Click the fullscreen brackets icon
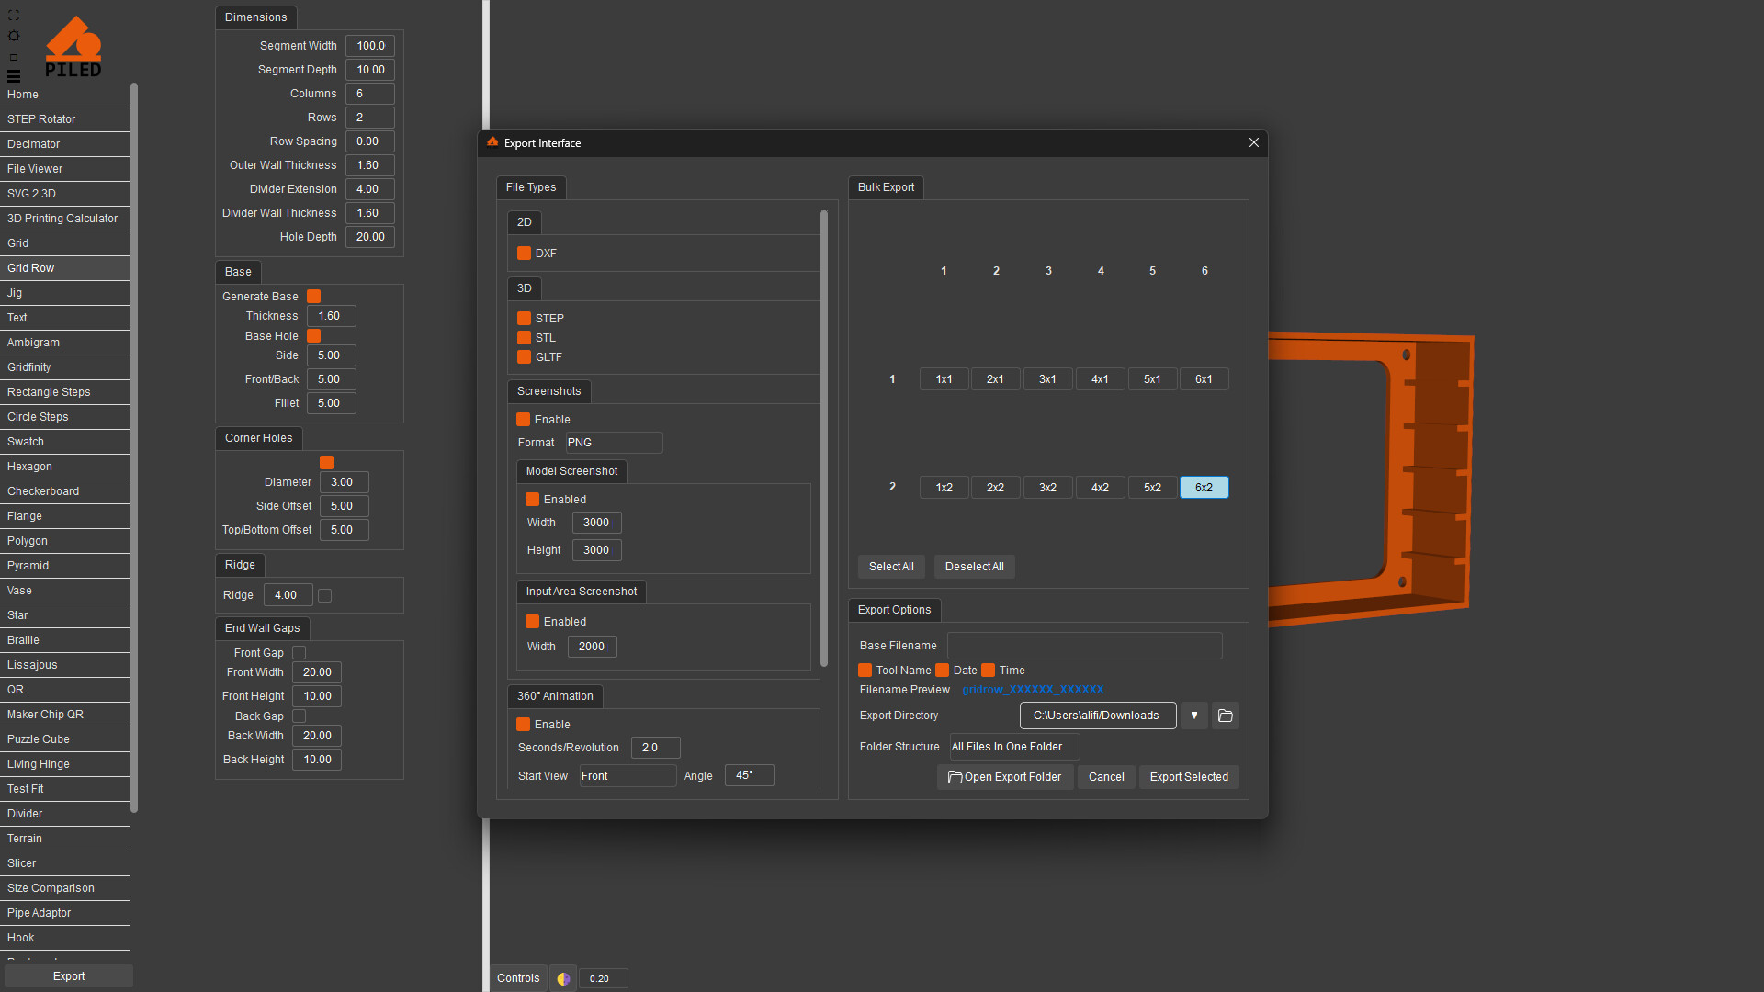Image resolution: width=1764 pixels, height=992 pixels. tap(13, 16)
